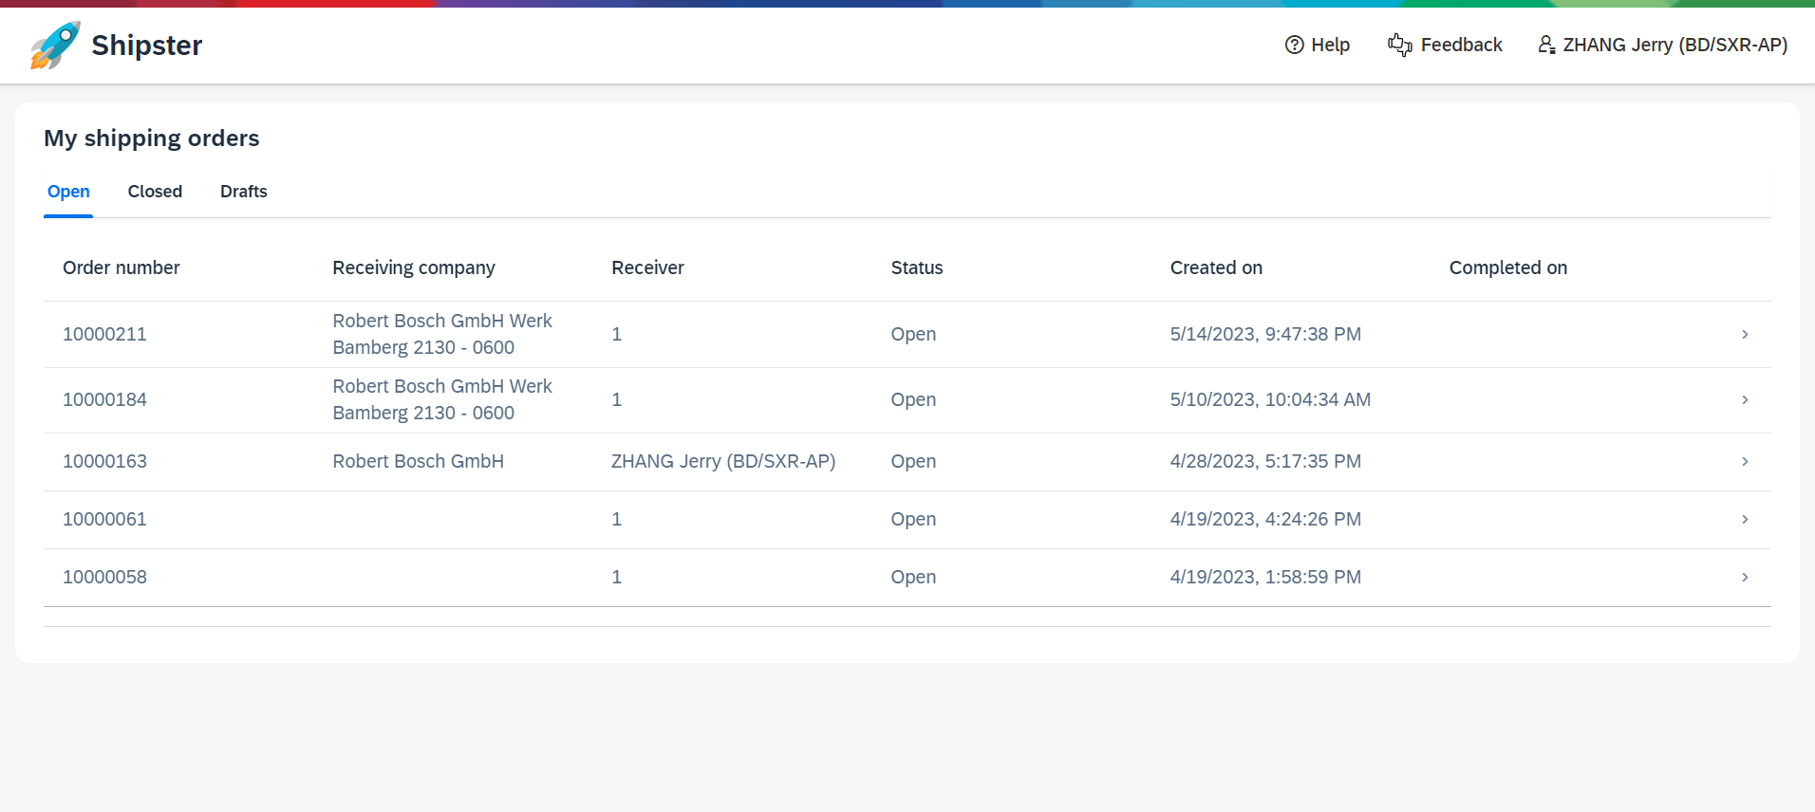Click the user profile icon
Viewport: 1815px width, 812px height.
[1546, 45]
